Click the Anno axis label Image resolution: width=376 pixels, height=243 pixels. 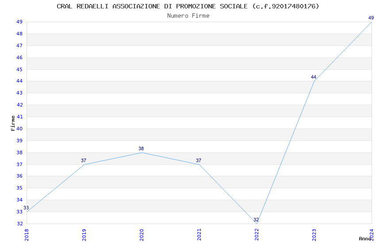365,239
